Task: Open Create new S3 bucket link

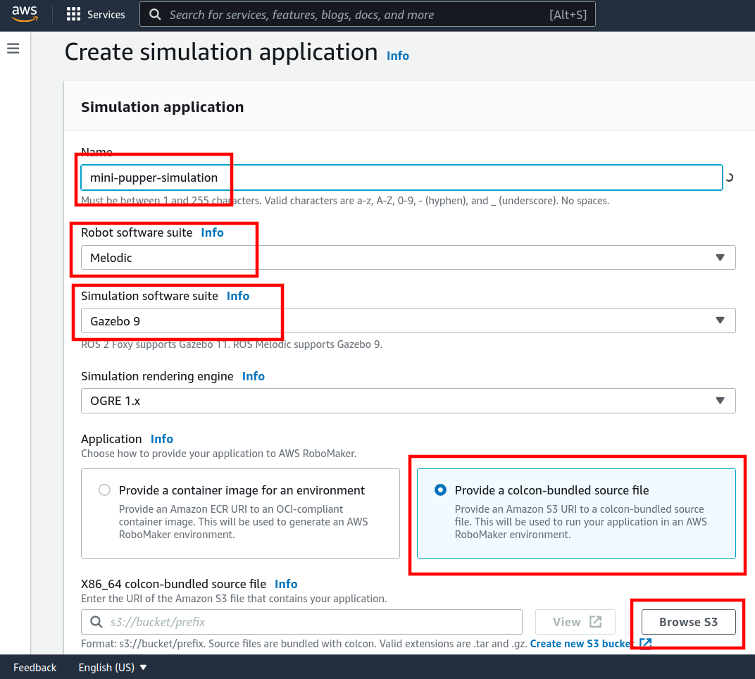Action: (582, 644)
